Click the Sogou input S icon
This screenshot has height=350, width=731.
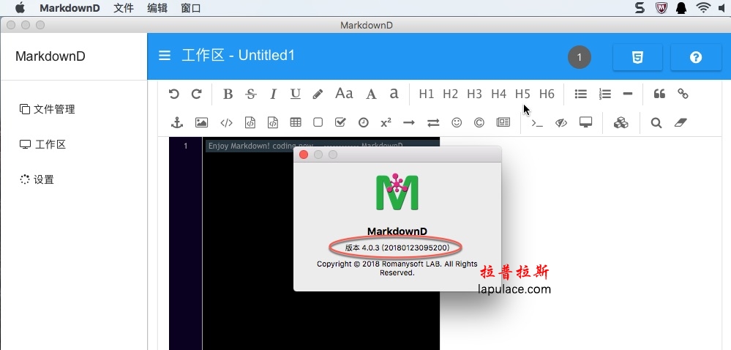[x=640, y=7]
